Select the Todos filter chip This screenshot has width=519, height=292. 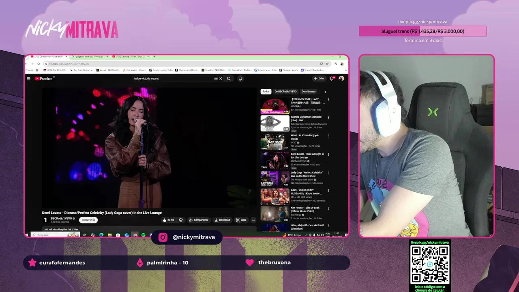click(266, 92)
